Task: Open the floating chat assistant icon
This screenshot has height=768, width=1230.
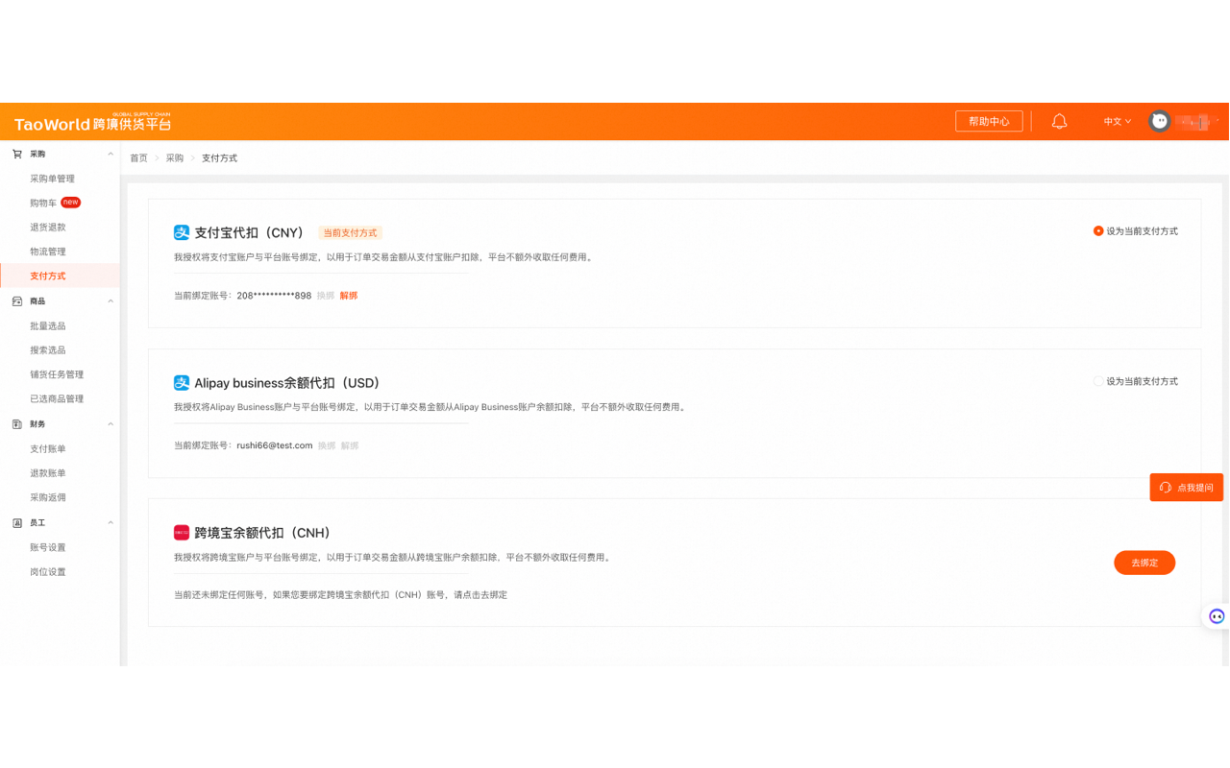Action: [1217, 616]
